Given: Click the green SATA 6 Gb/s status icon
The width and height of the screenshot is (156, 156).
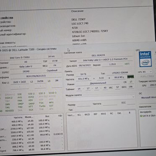Looking at the screenshot, I should coord(141,116).
